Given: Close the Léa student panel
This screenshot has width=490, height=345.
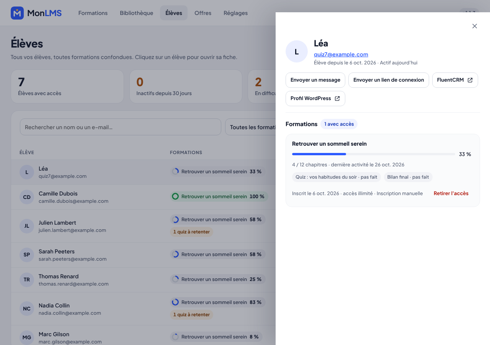Looking at the screenshot, I should [475, 26].
